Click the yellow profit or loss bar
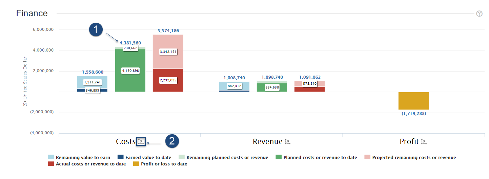The height and width of the screenshot is (179, 489). [x=413, y=101]
